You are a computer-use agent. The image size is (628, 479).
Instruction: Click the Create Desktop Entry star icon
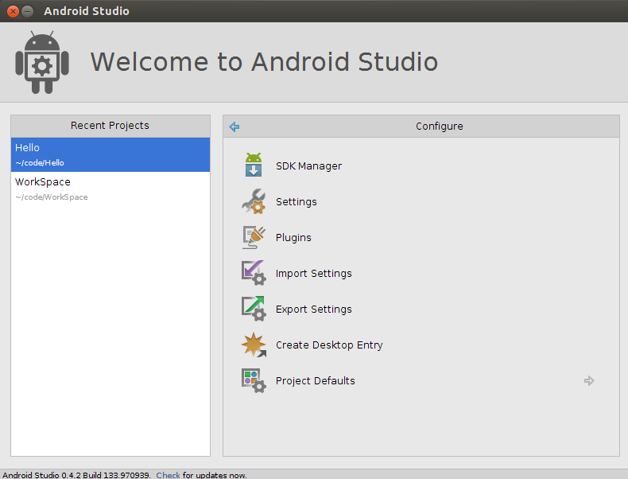coord(254,345)
